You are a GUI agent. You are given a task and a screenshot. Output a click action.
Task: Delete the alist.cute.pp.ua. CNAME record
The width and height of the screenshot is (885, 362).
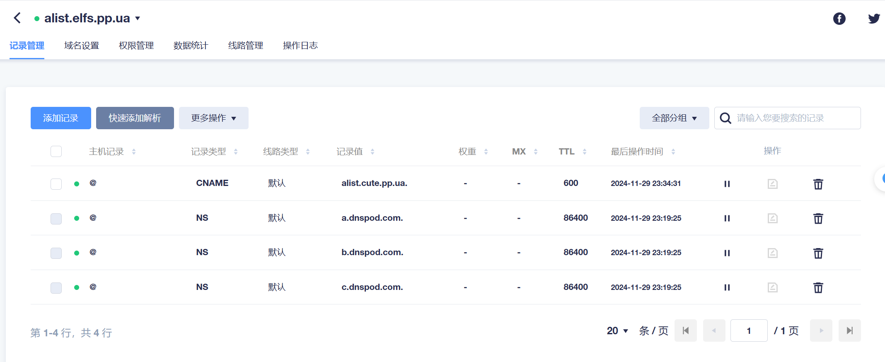point(818,184)
